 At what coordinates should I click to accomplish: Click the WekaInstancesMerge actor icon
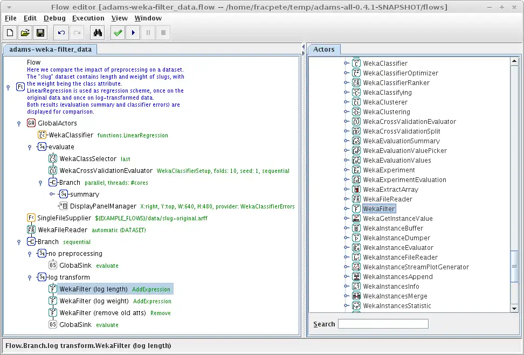pos(356,296)
